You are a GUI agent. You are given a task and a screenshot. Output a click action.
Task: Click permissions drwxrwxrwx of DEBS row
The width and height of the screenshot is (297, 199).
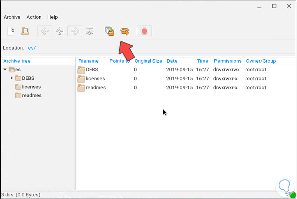pos(226,70)
